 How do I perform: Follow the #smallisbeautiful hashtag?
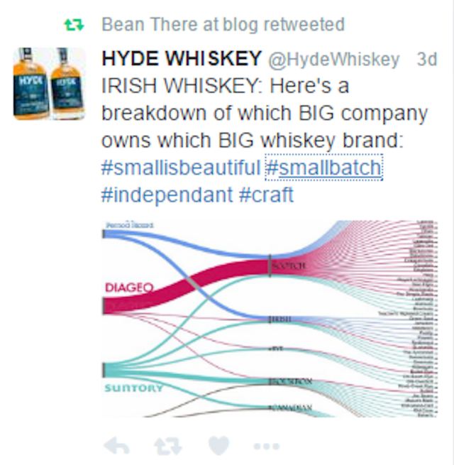(181, 168)
